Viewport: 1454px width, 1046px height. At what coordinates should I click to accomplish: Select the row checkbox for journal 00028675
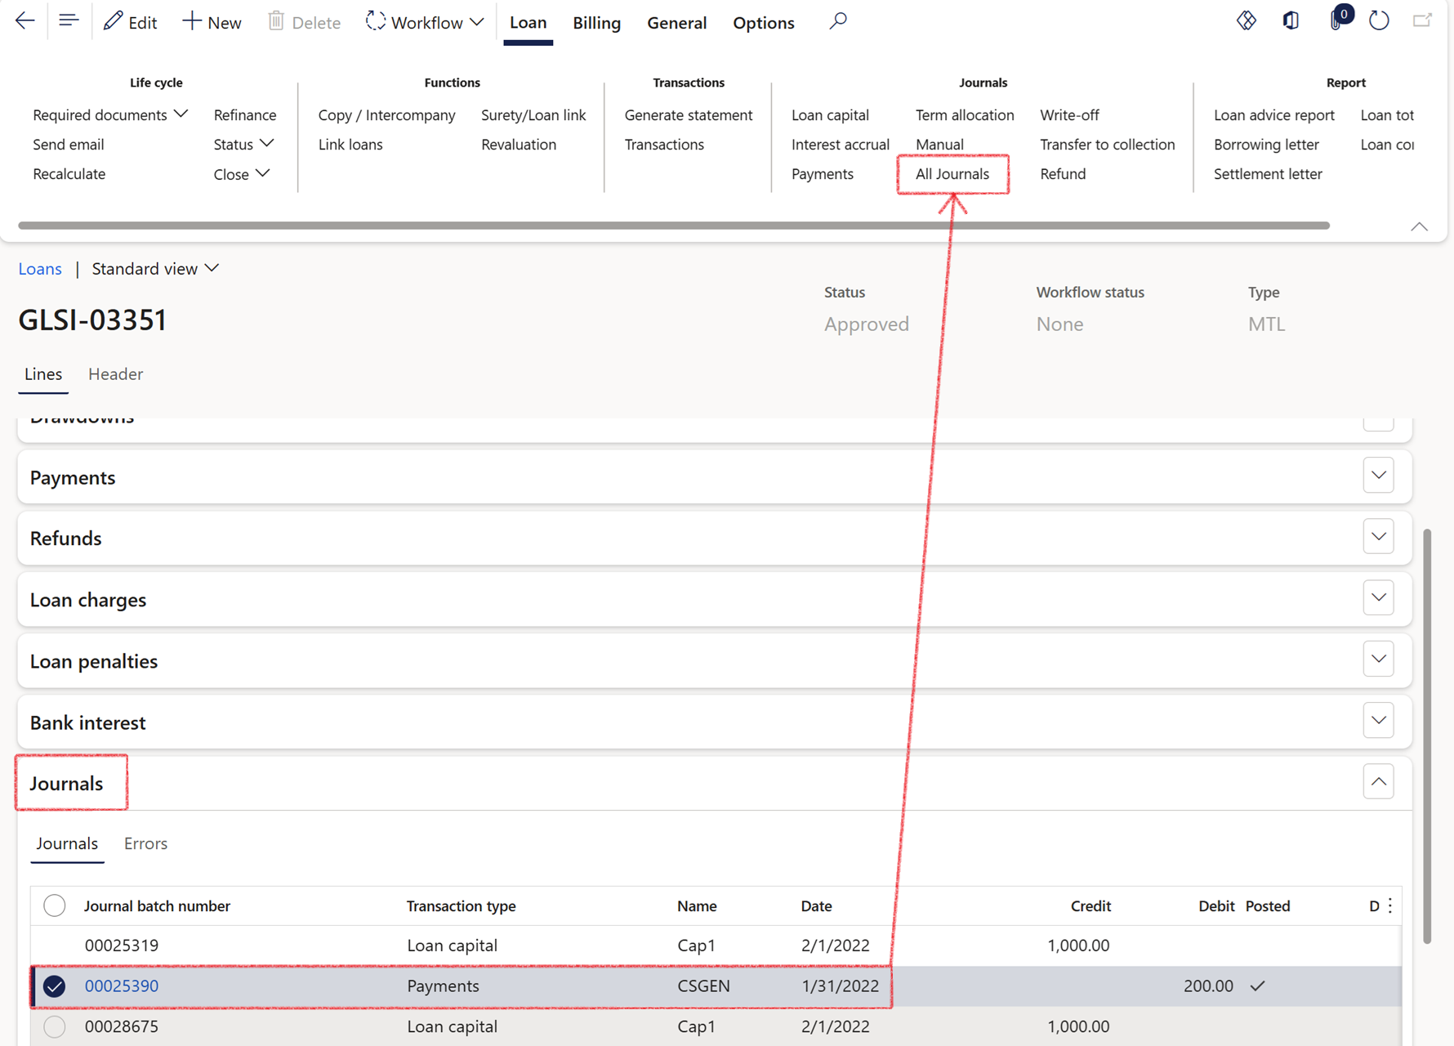[x=55, y=1026]
